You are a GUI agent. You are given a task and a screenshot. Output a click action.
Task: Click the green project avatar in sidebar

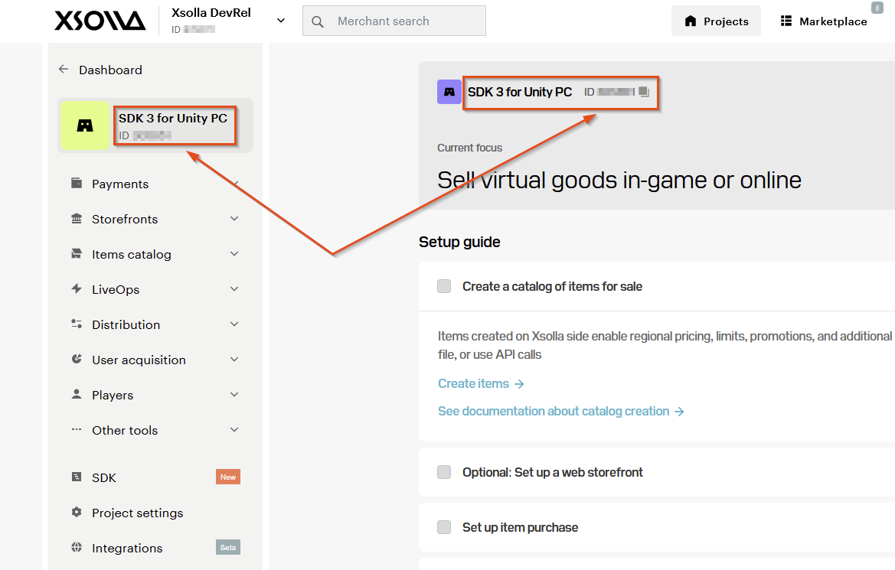(85, 125)
